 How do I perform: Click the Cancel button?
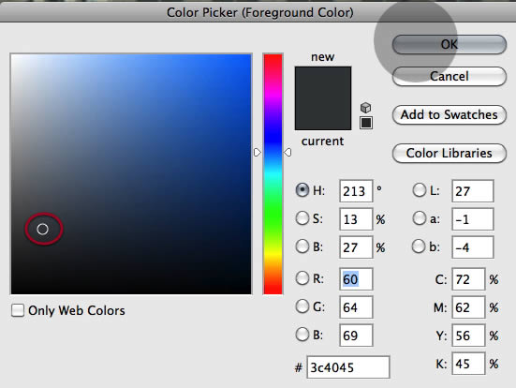(450, 77)
